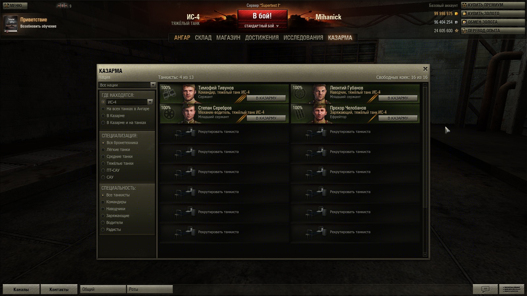The image size is (527, 296).
Task: Click the gunner crosshair role icon
Action: pos(300,95)
